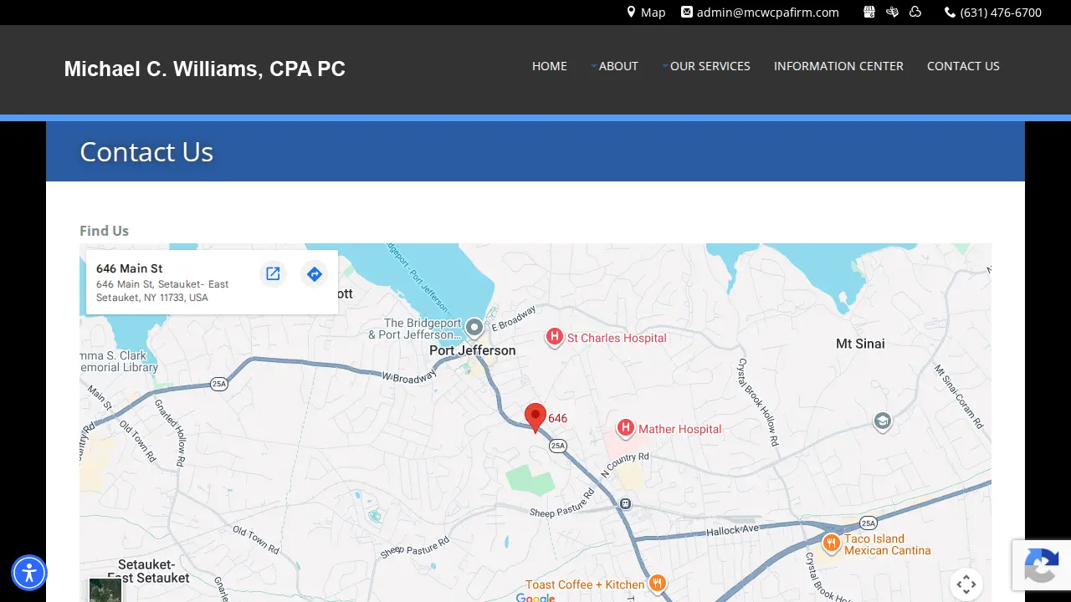1071x602 pixels.
Task: Click the phone handset icon
Action: (950, 13)
